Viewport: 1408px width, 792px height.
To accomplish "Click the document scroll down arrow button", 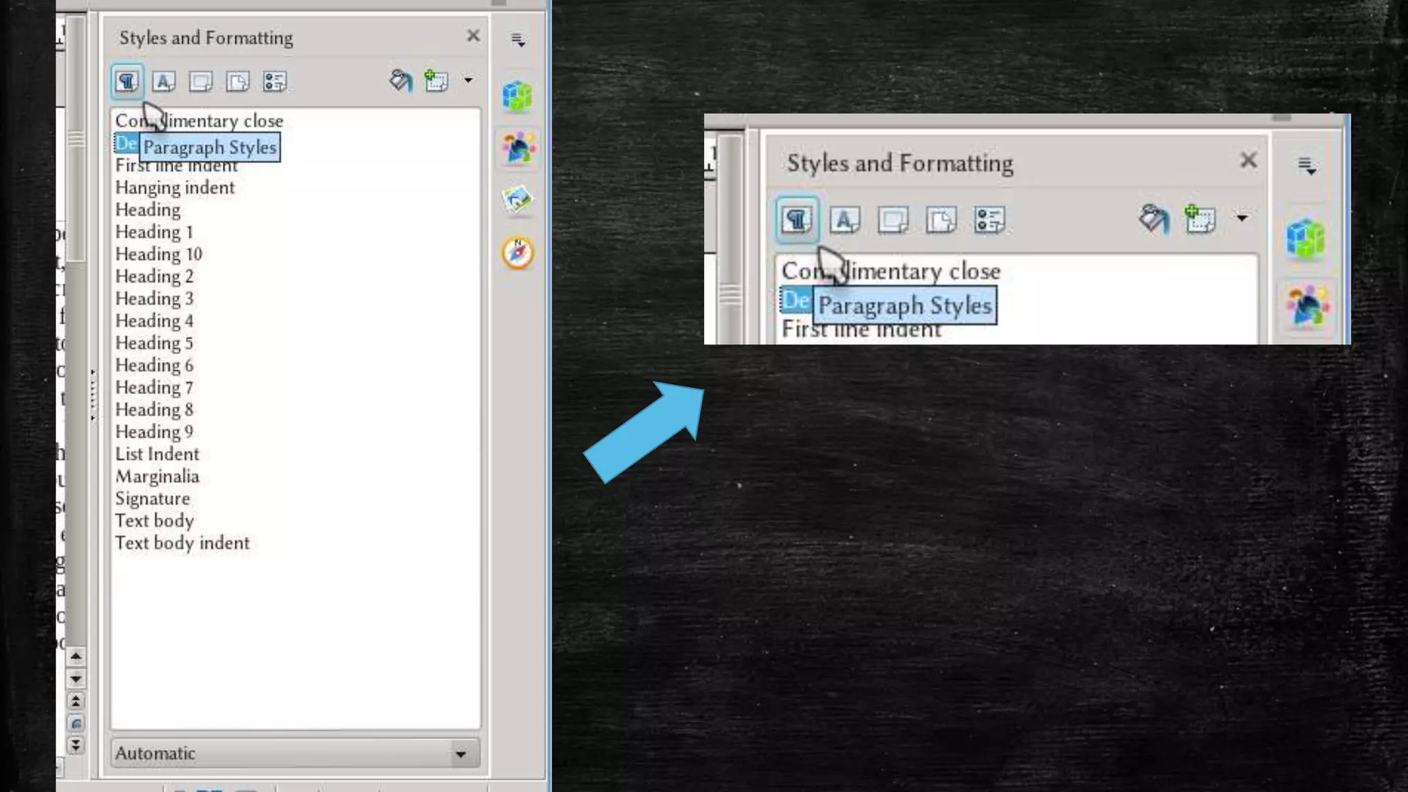I will 76,679.
